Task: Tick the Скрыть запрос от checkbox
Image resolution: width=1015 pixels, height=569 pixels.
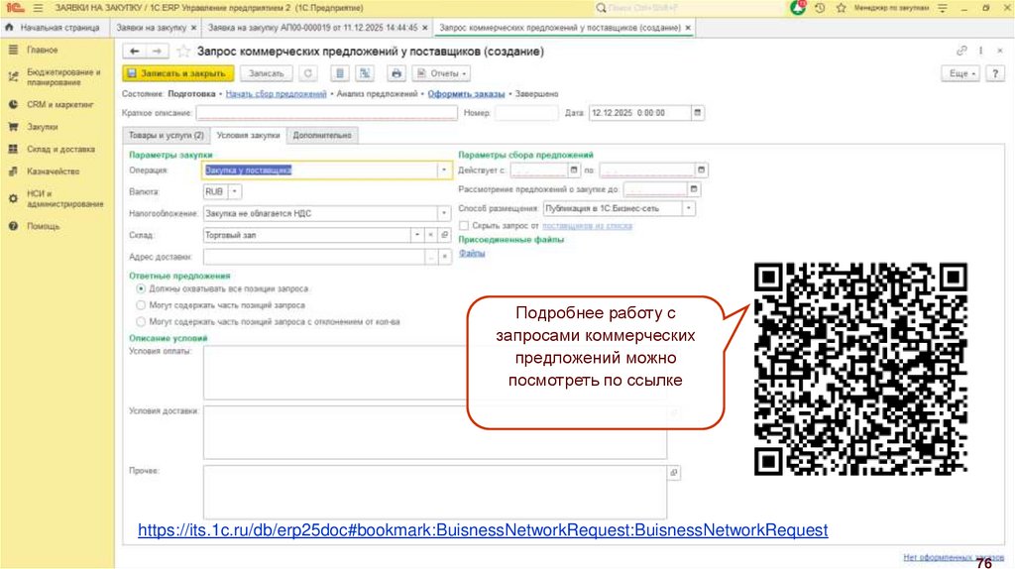Action: coord(464,225)
